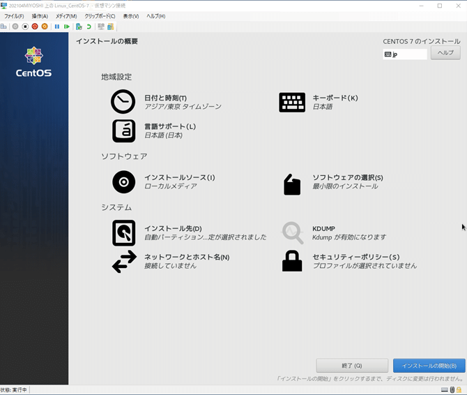Click the grey Start VM toolbar icon
Image resolution: width=467 pixels, height=395 pixels.
click(x=15, y=27)
